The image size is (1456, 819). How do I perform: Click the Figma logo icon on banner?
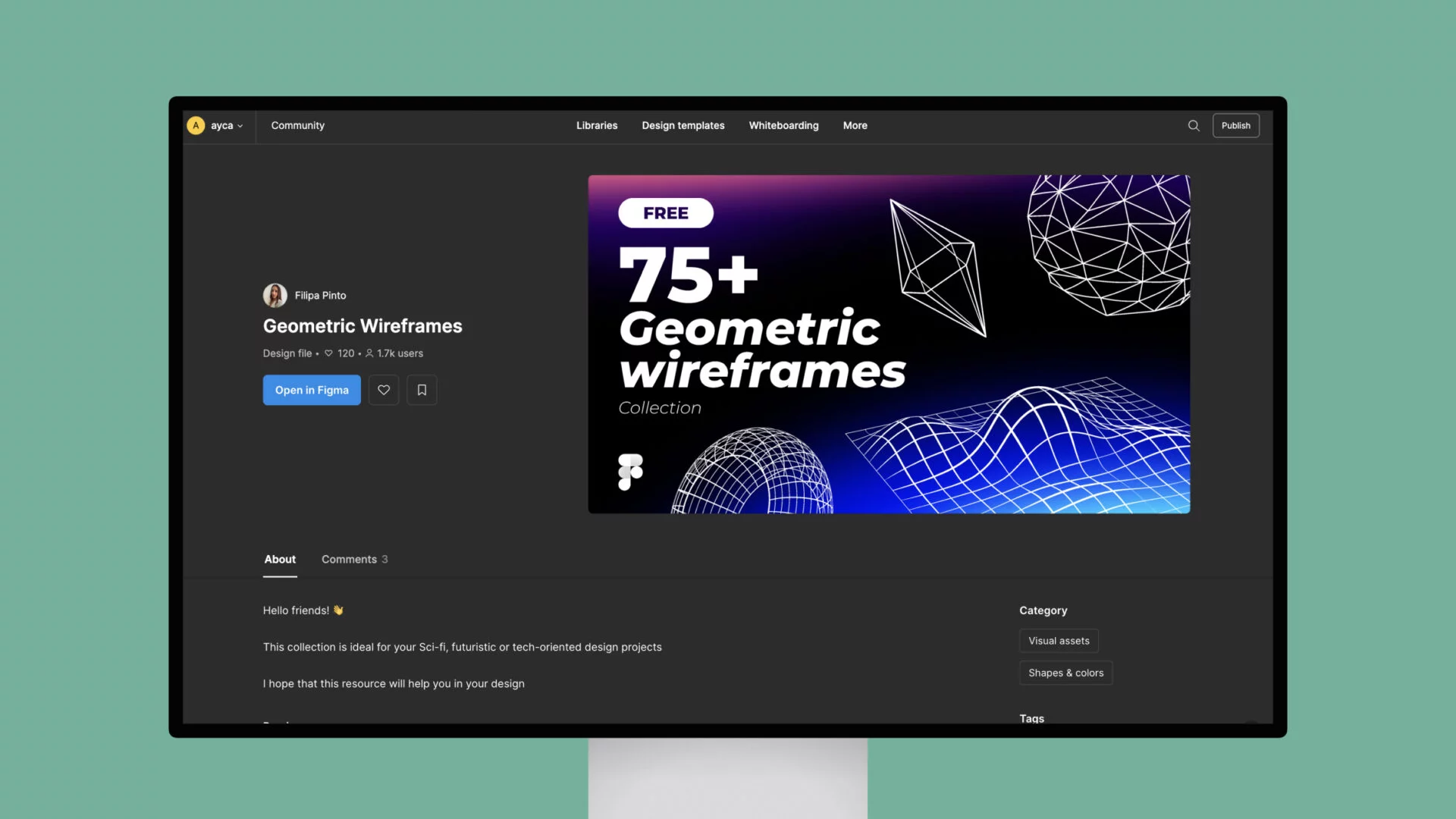(x=631, y=471)
